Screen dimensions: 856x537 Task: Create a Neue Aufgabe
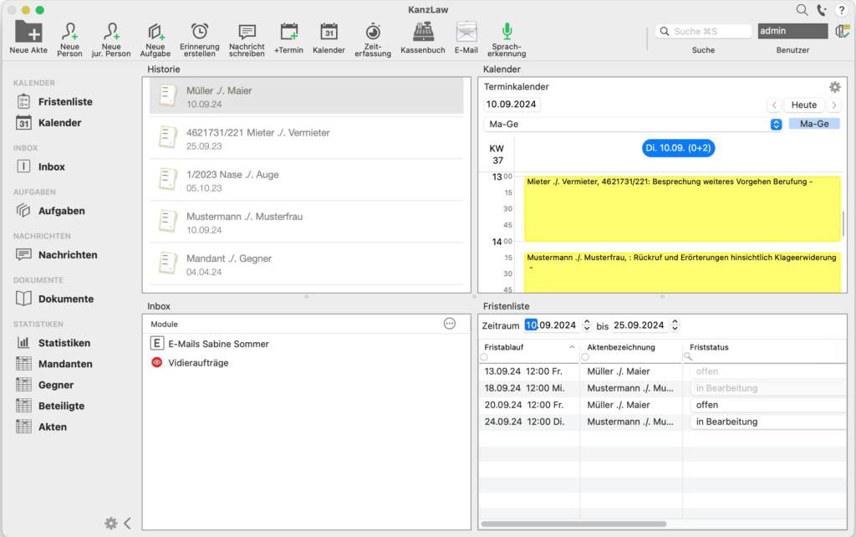pos(155,38)
